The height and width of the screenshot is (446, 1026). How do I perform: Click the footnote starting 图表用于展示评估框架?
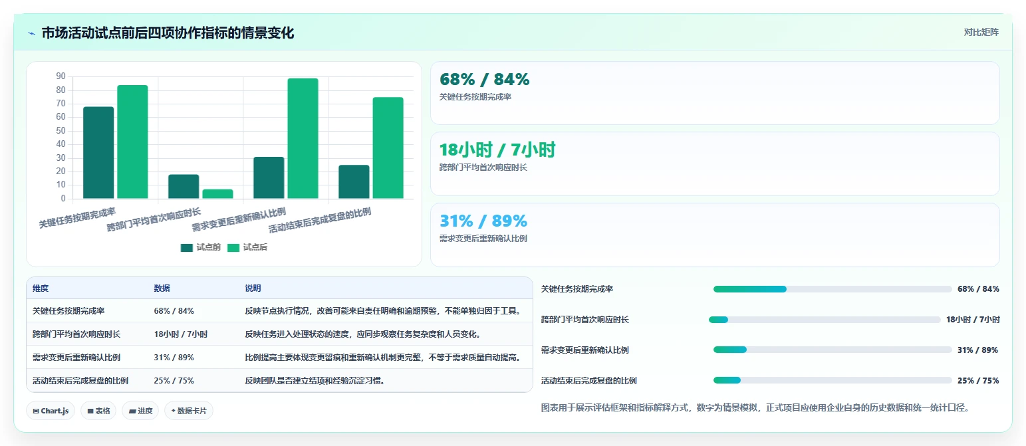755,407
